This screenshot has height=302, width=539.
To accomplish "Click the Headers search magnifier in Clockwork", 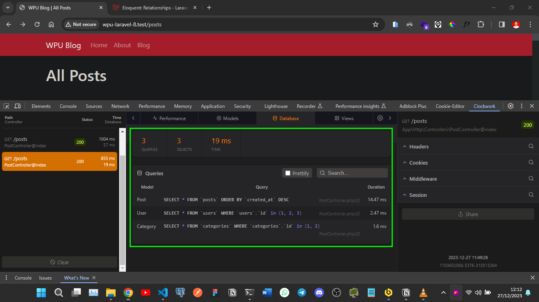I will (x=531, y=146).
